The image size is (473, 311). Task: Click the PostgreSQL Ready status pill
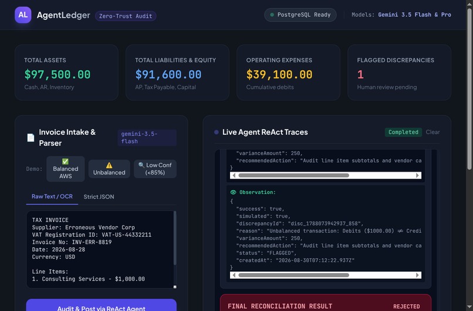point(300,15)
